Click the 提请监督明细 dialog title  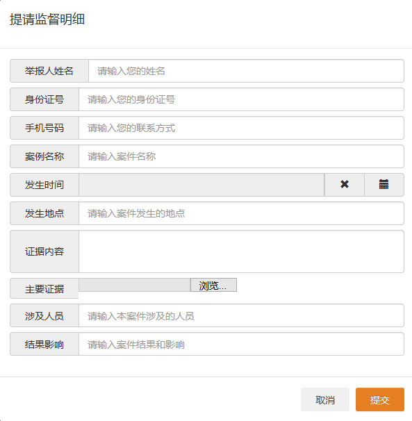pyautogui.click(x=47, y=19)
